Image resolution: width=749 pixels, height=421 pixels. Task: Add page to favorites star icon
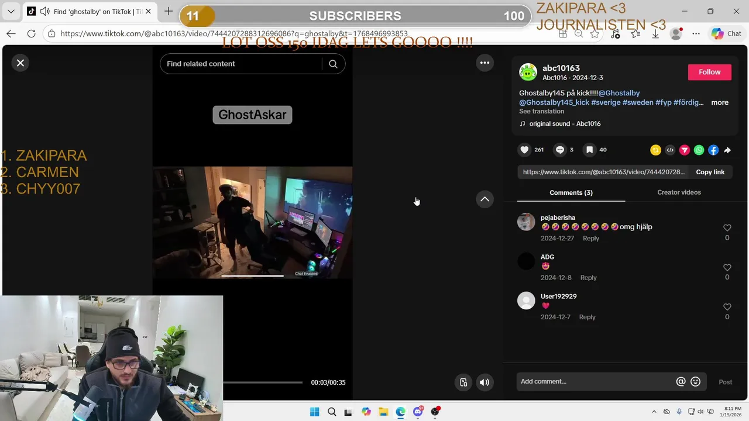point(595,34)
